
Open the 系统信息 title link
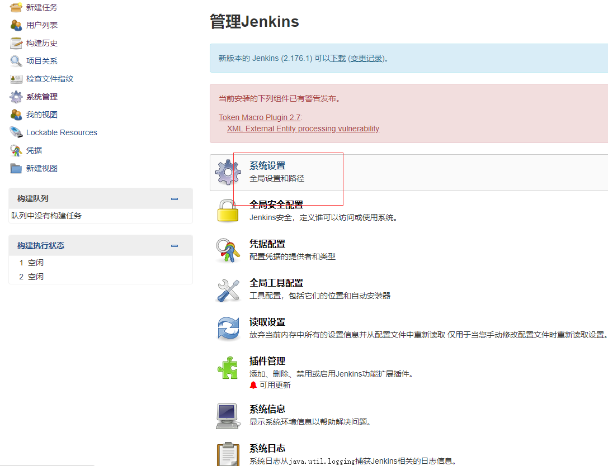pyautogui.click(x=267, y=409)
